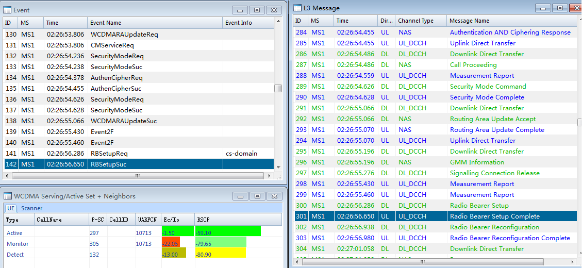Click the L3 Message window title icon
The image size is (582, 268).
tap(297, 8)
